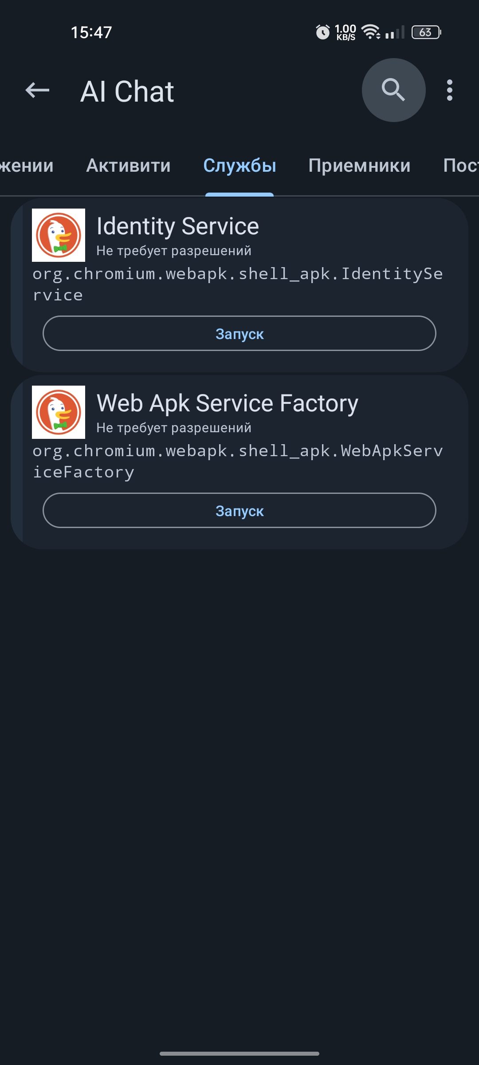Go to the cut-off tab ending in 'жении'
Image resolution: width=479 pixels, height=1065 pixels.
point(27,166)
